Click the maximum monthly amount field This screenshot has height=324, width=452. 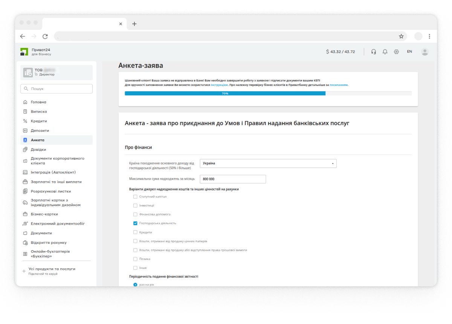coord(233,179)
